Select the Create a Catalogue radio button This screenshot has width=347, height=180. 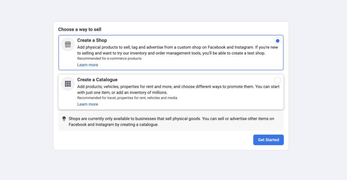277,80
